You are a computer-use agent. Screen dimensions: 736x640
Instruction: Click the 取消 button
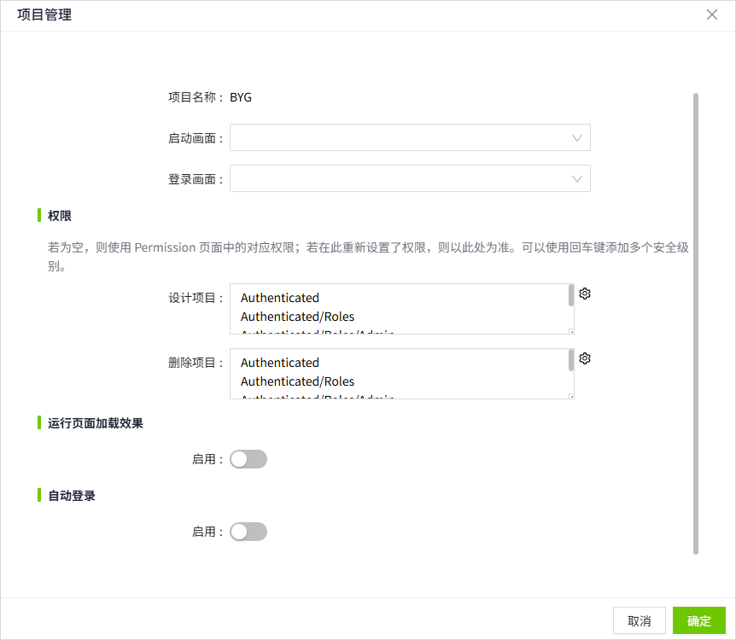click(x=640, y=620)
